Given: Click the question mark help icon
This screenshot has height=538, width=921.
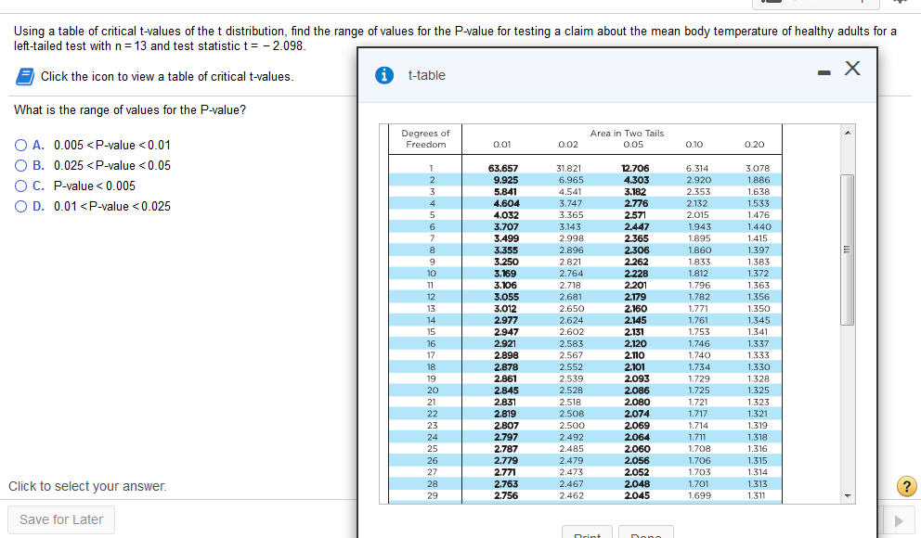Looking at the screenshot, I should (906, 486).
